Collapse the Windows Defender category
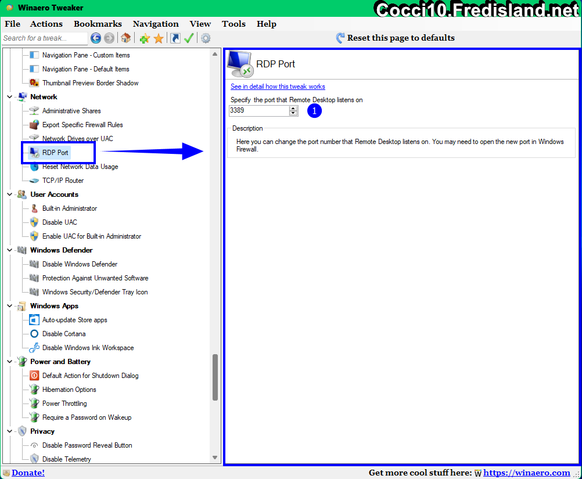The width and height of the screenshot is (582, 479). point(9,250)
